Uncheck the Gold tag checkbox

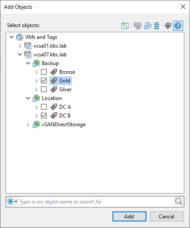[44, 81]
